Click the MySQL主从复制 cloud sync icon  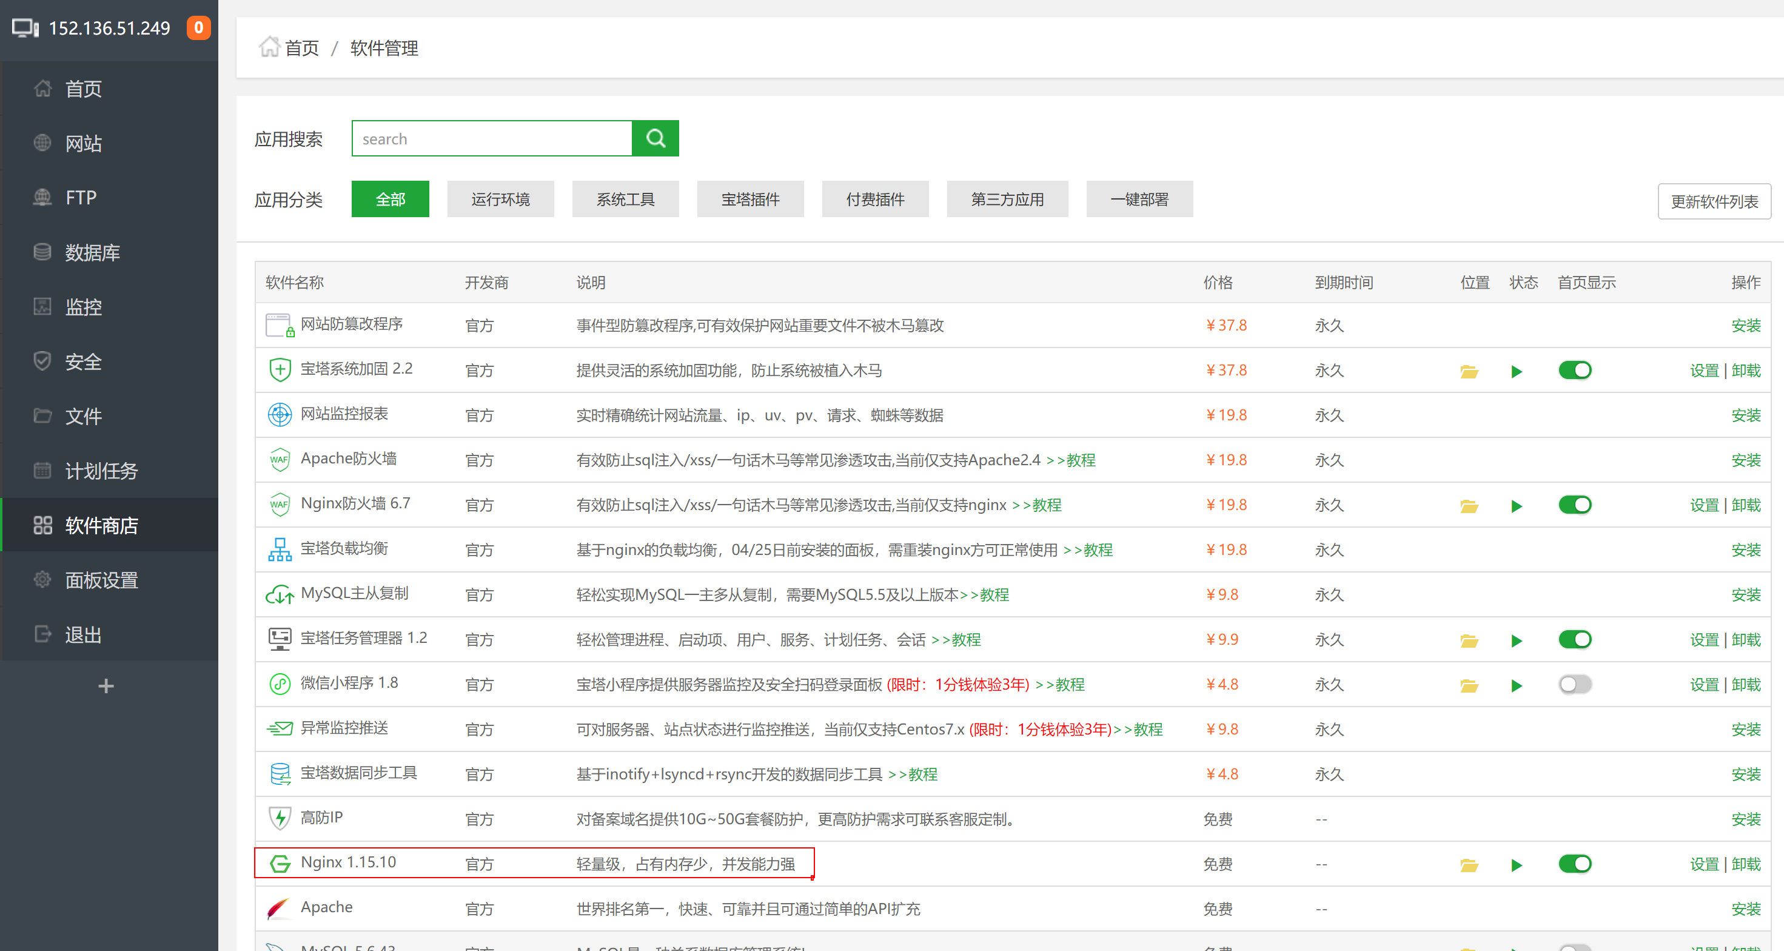pyautogui.click(x=280, y=594)
